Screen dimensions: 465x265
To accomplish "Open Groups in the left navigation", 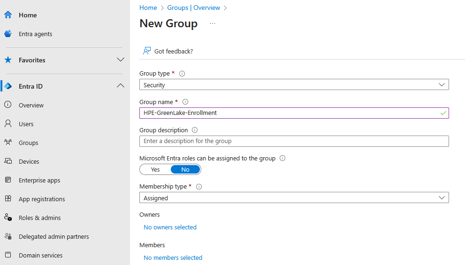I will pyautogui.click(x=28, y=143).
